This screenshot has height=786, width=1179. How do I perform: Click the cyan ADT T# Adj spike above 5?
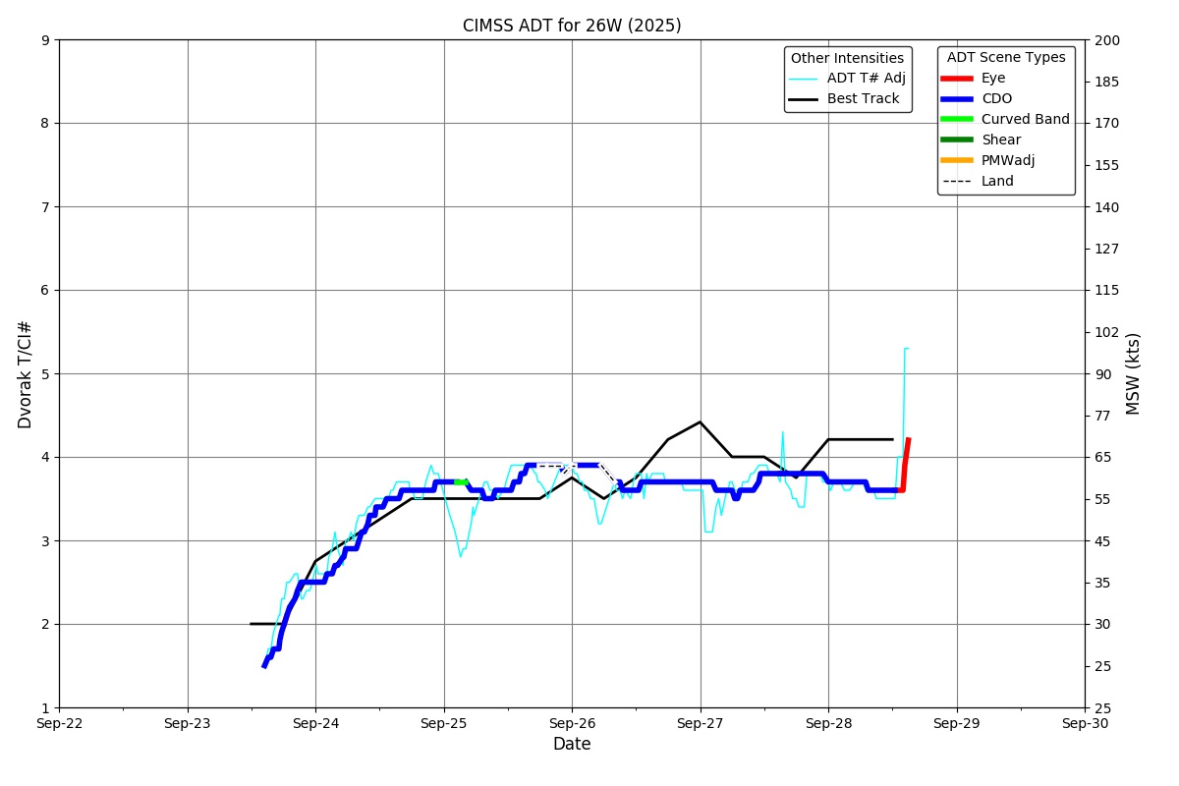point(906,348)
